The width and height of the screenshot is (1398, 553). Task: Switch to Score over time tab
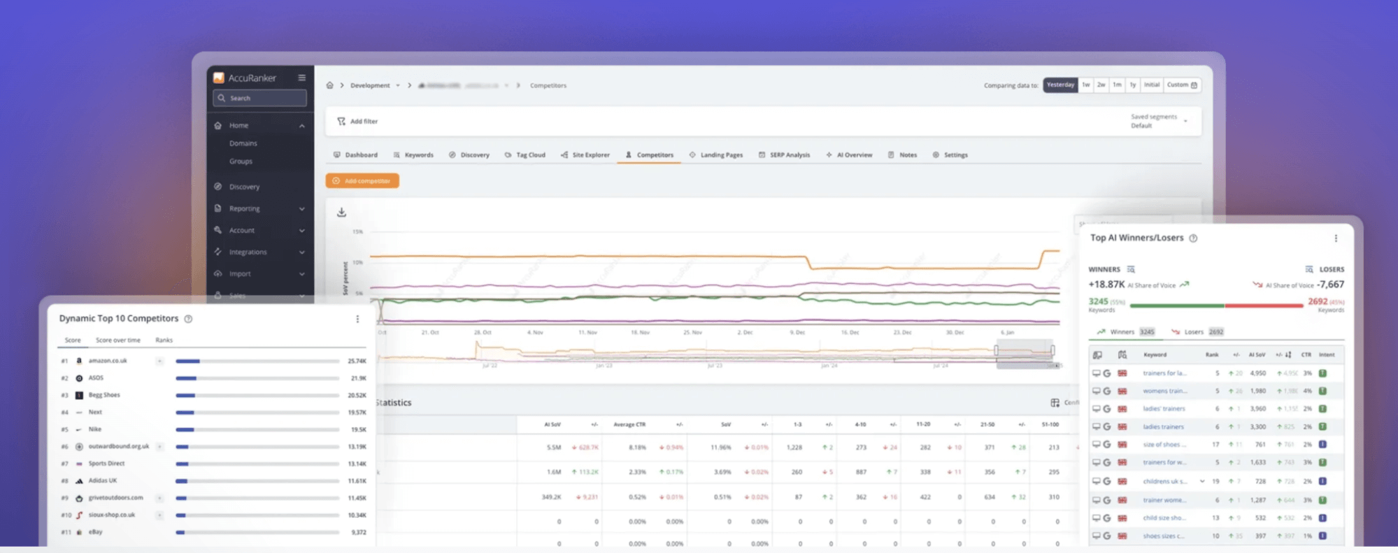pos(117,340)
